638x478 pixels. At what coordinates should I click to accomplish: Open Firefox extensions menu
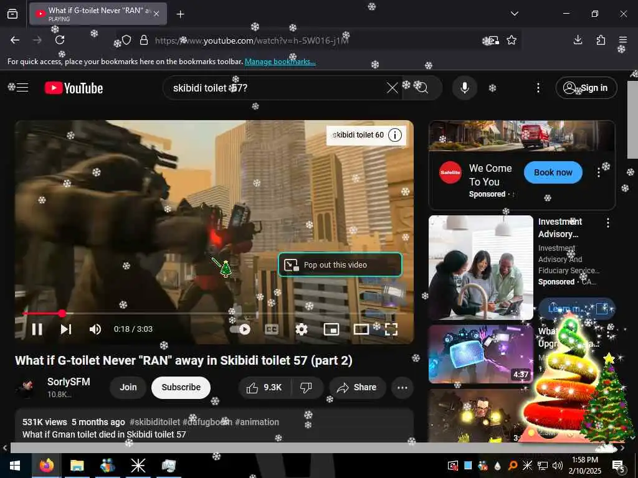601,40
